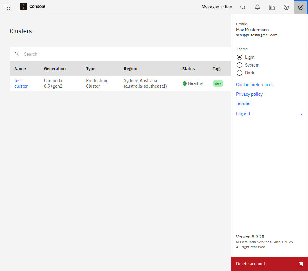Click the trash icon on Delete account
The width and height of the screenshot is (308, 271).
pos(301,264)
